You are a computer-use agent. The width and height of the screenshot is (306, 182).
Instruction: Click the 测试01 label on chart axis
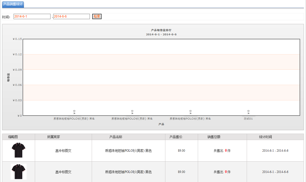pos(248,119)
